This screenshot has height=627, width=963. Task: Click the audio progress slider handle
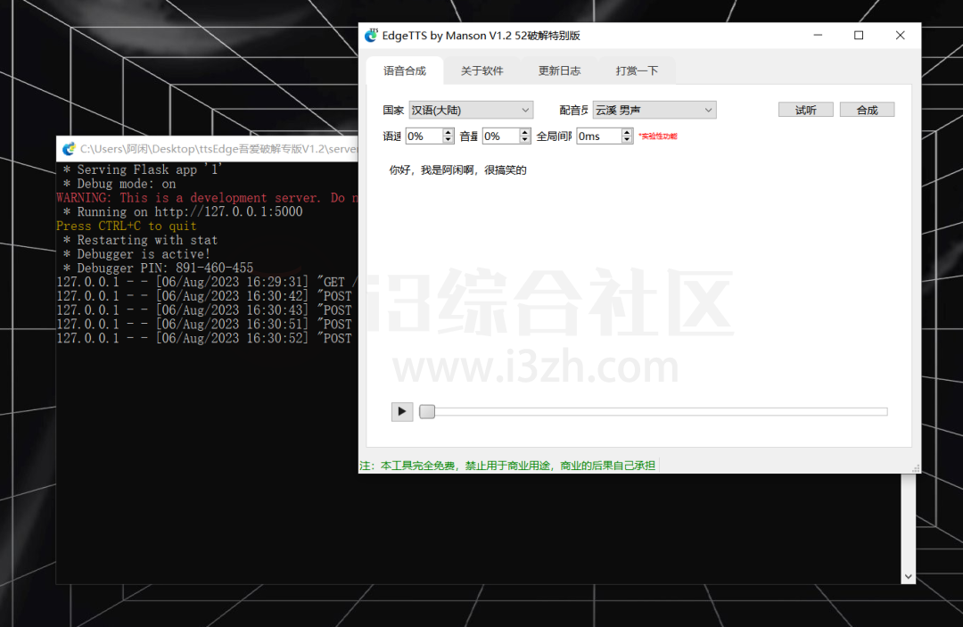pyautogui.click(x=427, y=411)
